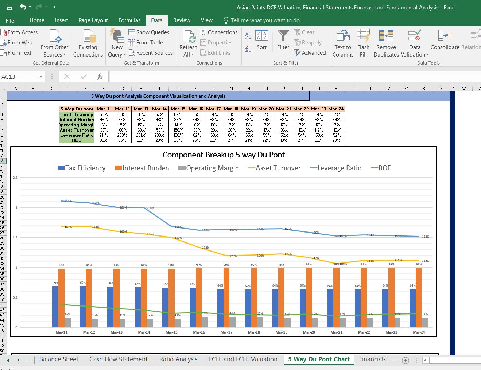481x370 pixels.
Task: Click the Consolidate tool
Action: click(x=445, y=40)
